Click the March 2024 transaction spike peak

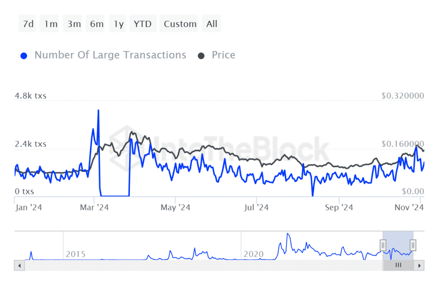point(98,110)
